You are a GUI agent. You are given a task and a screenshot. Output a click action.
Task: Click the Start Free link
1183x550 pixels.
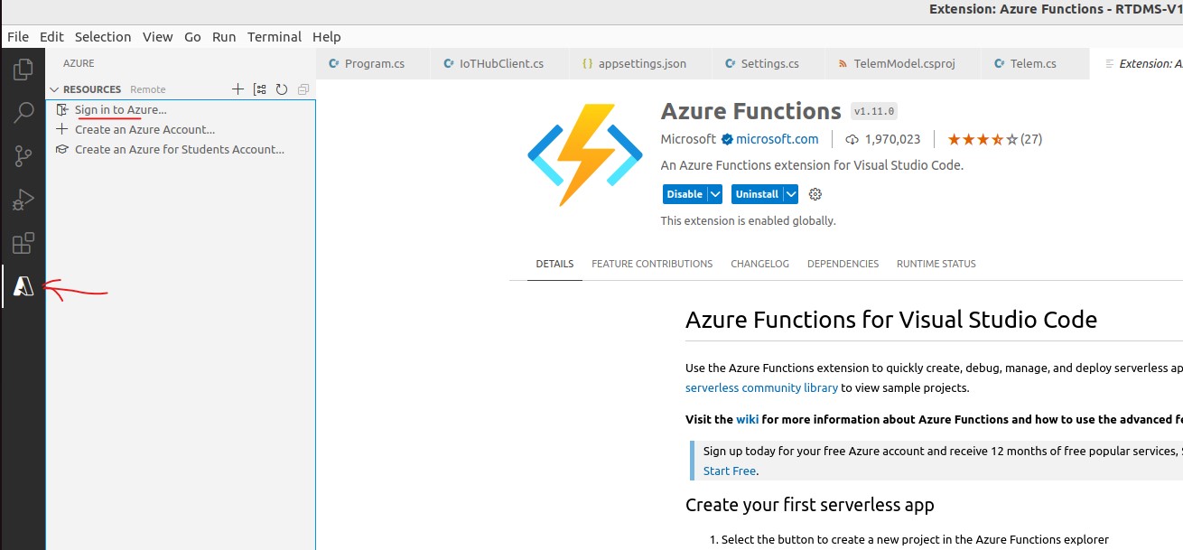pyautogui.click(x=730, y=471)
